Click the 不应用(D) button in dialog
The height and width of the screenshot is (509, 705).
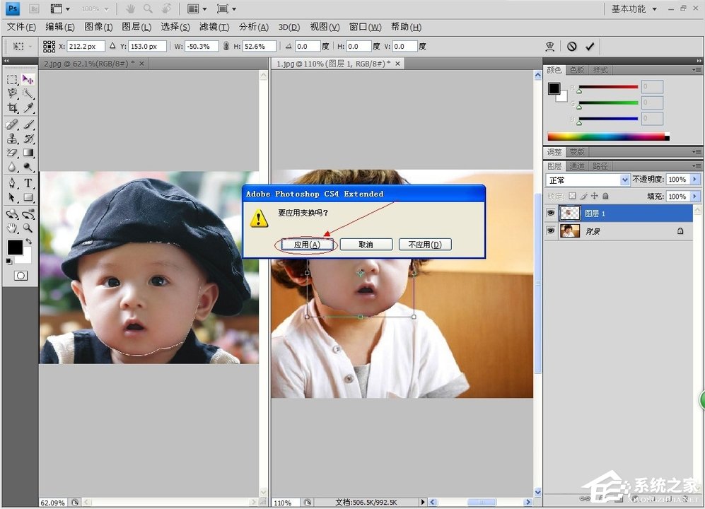(425, 245)
